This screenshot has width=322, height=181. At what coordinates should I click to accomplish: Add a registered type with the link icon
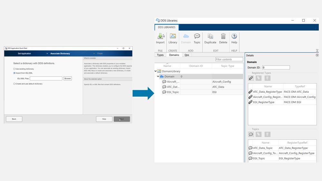pyautogui.click(x=251, y=78)
